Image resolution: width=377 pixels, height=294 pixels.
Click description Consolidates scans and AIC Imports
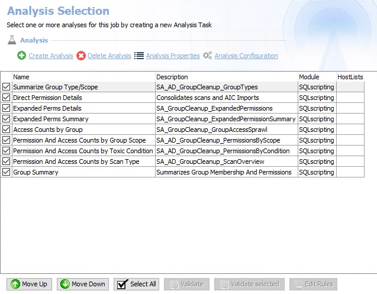pos(208,98)
